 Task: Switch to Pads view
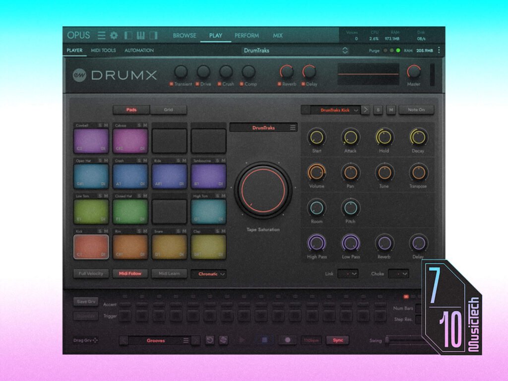click(x=131, y=110)
